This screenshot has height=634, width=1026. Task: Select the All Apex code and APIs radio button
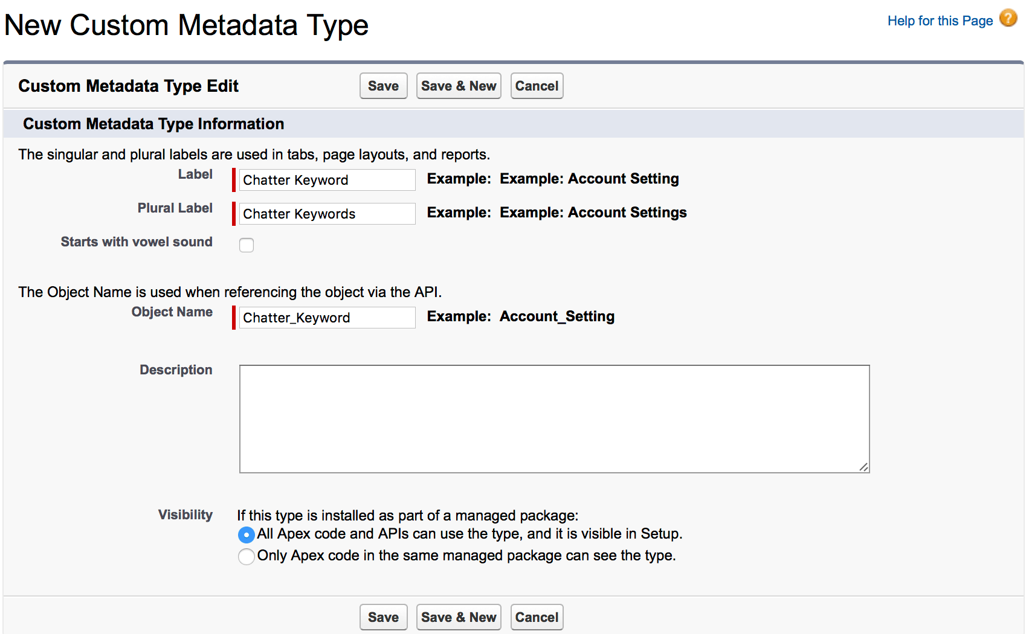point(247,535)
